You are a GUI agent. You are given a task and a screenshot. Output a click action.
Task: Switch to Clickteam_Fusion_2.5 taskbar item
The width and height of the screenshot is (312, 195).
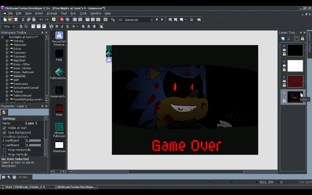point(35,187)
